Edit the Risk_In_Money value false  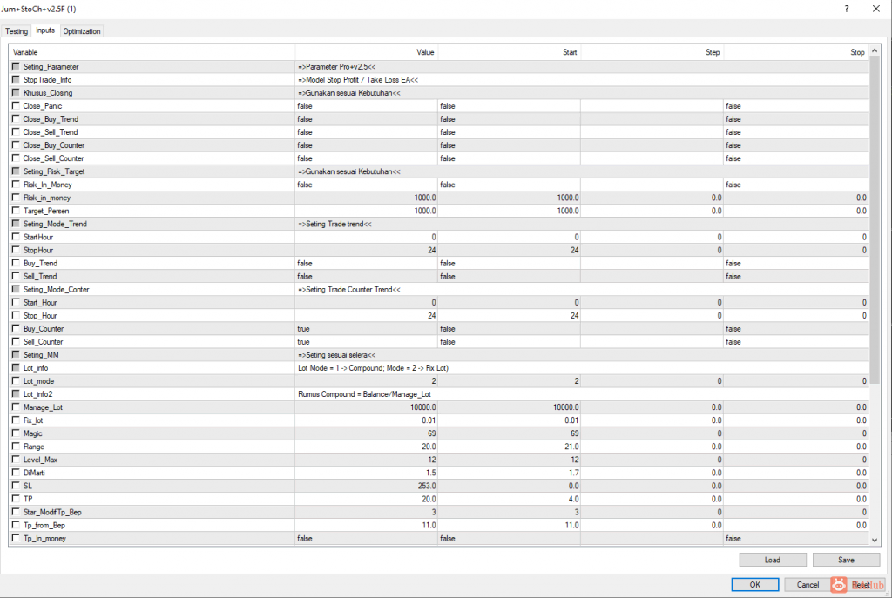pyautogui.click(x=367, y=185)
